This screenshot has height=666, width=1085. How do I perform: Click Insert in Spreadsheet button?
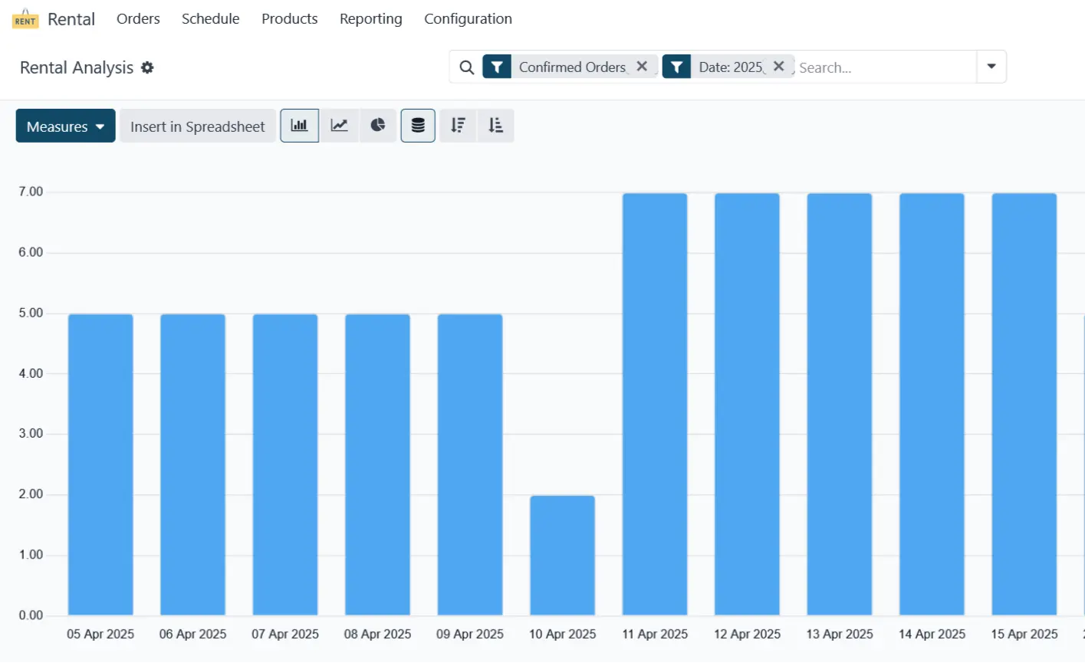click(197, 126)
